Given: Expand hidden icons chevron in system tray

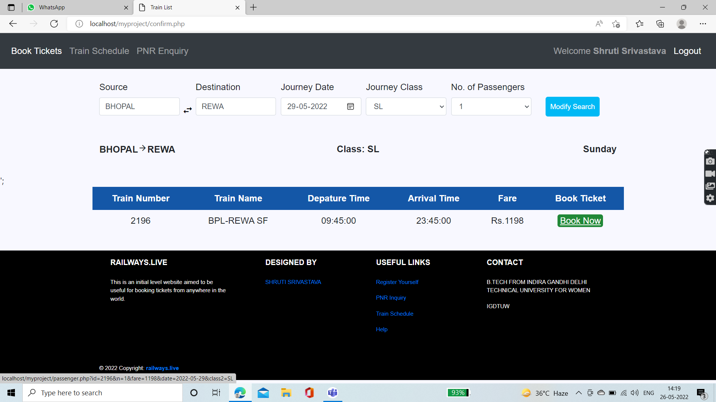Looking at the screenshot, I should [x=579, y=393].
